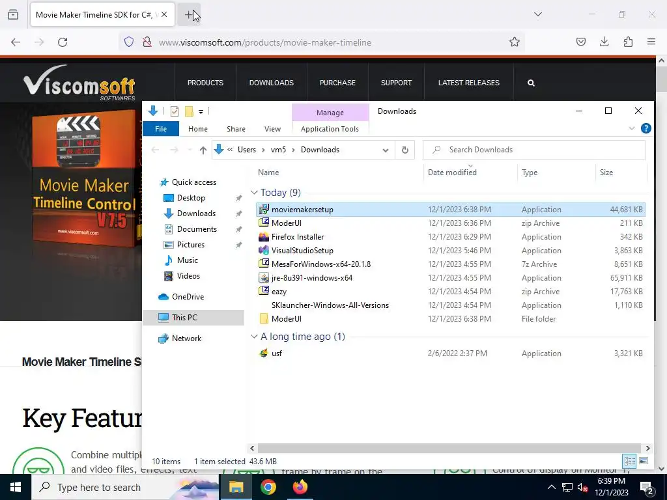Click the Properties quick access toolbar icon
This screenshot has width=667, height=500.
pos(175,111)
